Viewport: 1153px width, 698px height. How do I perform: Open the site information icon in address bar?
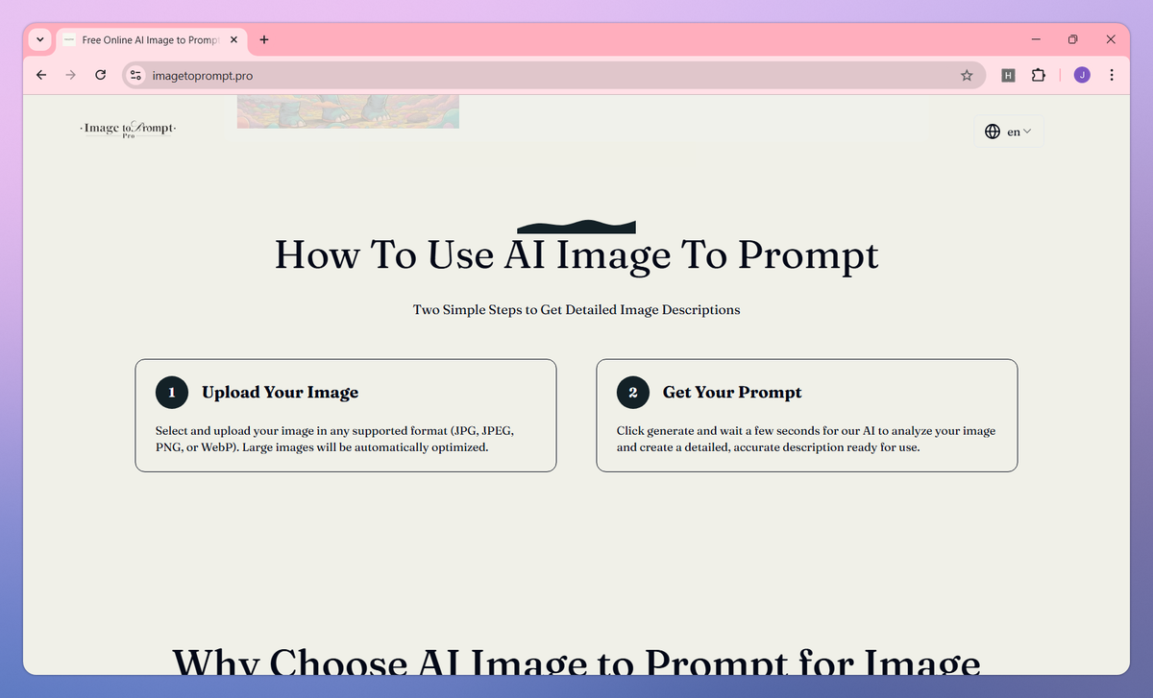pos(135,75)
